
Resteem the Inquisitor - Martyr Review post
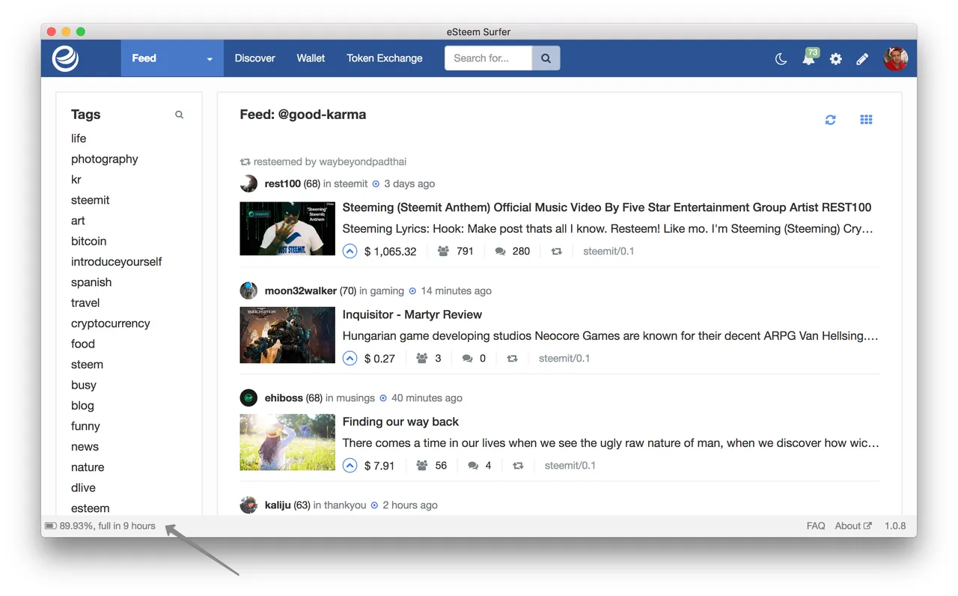(512, 359)
